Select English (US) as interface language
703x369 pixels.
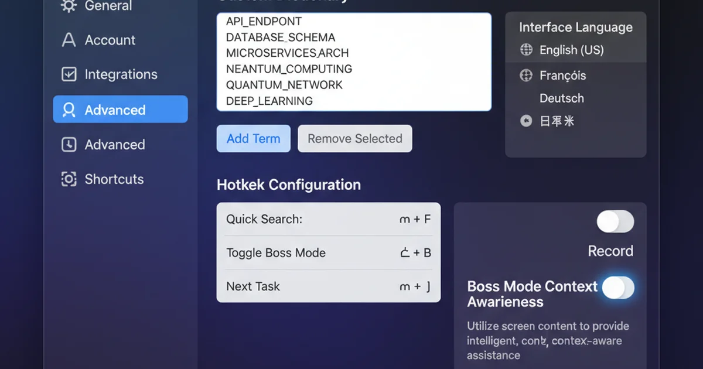pos(572,50)
